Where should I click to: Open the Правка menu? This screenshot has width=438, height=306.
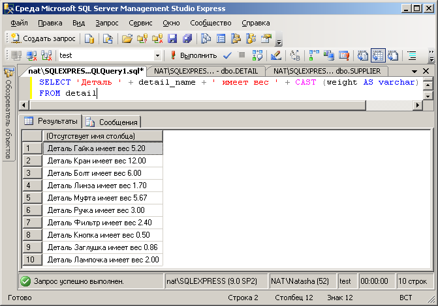(50, 23)
